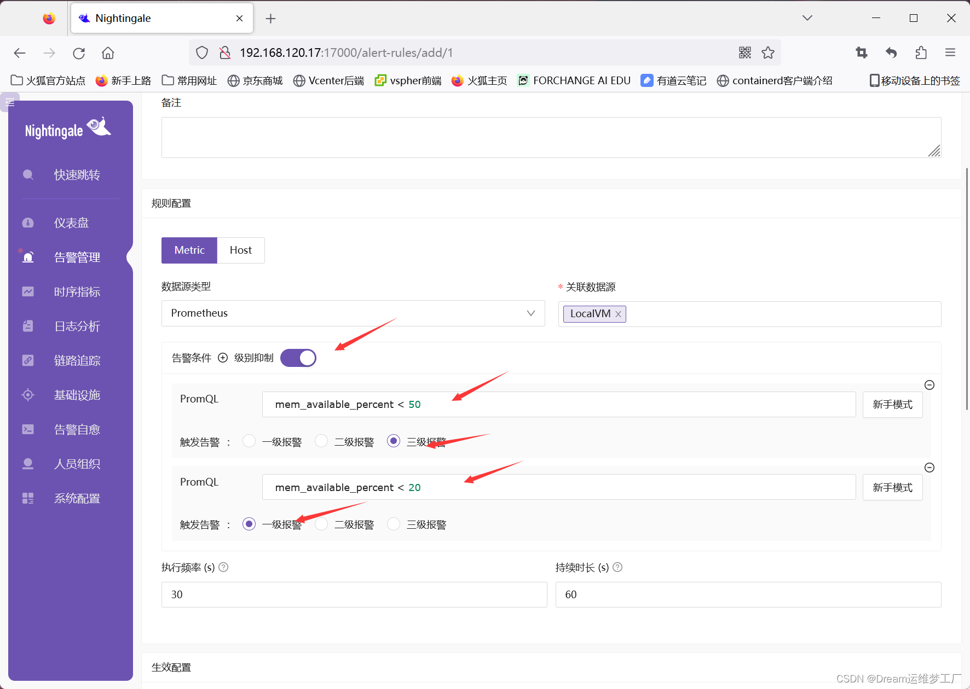Open 新手模式 for the first PromQL
Image resolution: width=970 pixels, height=689 pixels.
pos(892,404)
